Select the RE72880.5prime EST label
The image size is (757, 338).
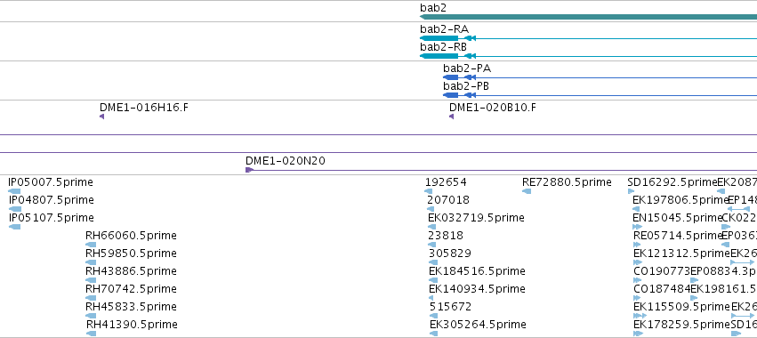[x=567, y=182]
